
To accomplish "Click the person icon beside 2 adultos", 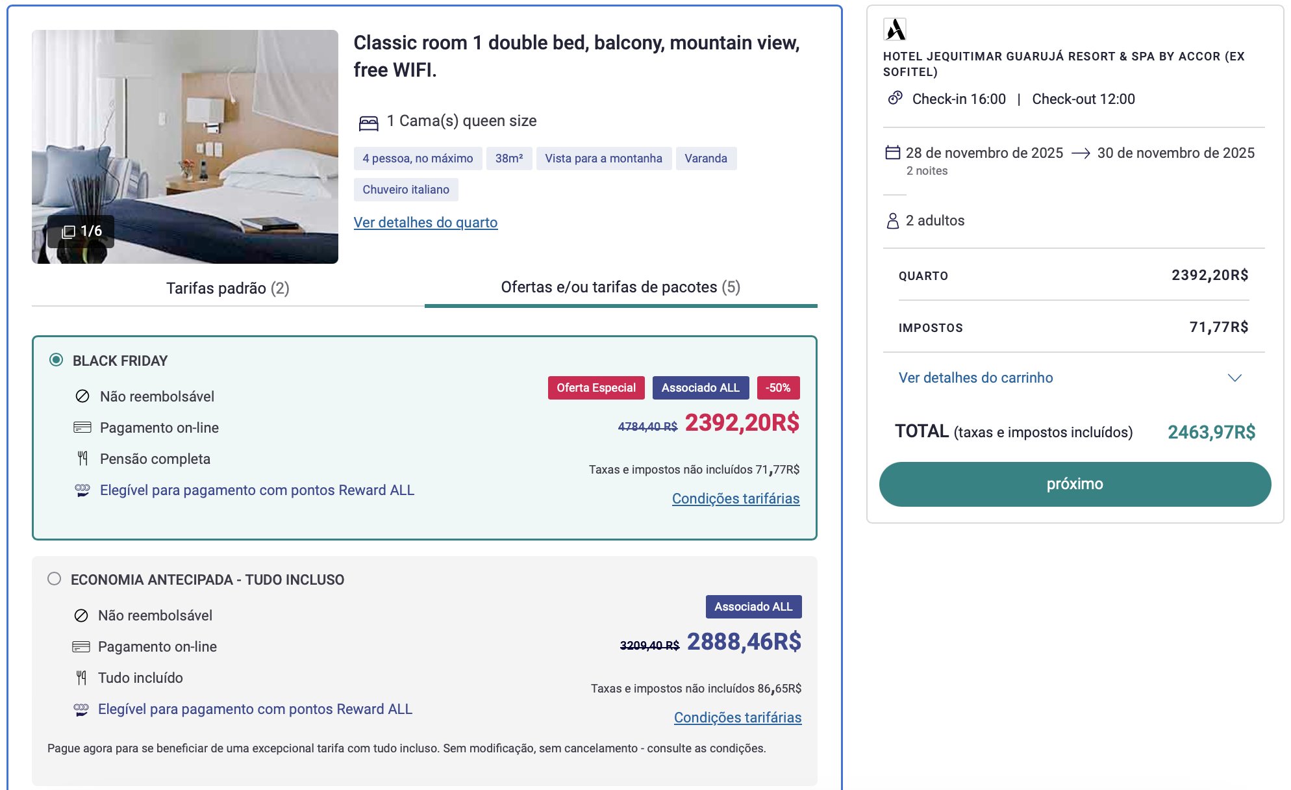I will point(893,221).
